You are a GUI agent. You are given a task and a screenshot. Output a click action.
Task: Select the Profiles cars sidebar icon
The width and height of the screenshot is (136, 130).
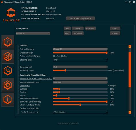pos(8,71)
